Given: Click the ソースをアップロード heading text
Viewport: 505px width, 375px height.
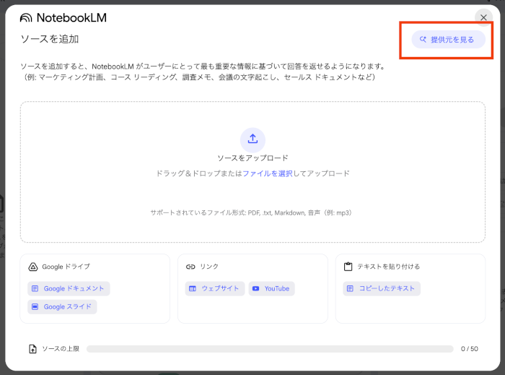Looking at the screenshot, I should pyautogui.click(x=252, y=158).
